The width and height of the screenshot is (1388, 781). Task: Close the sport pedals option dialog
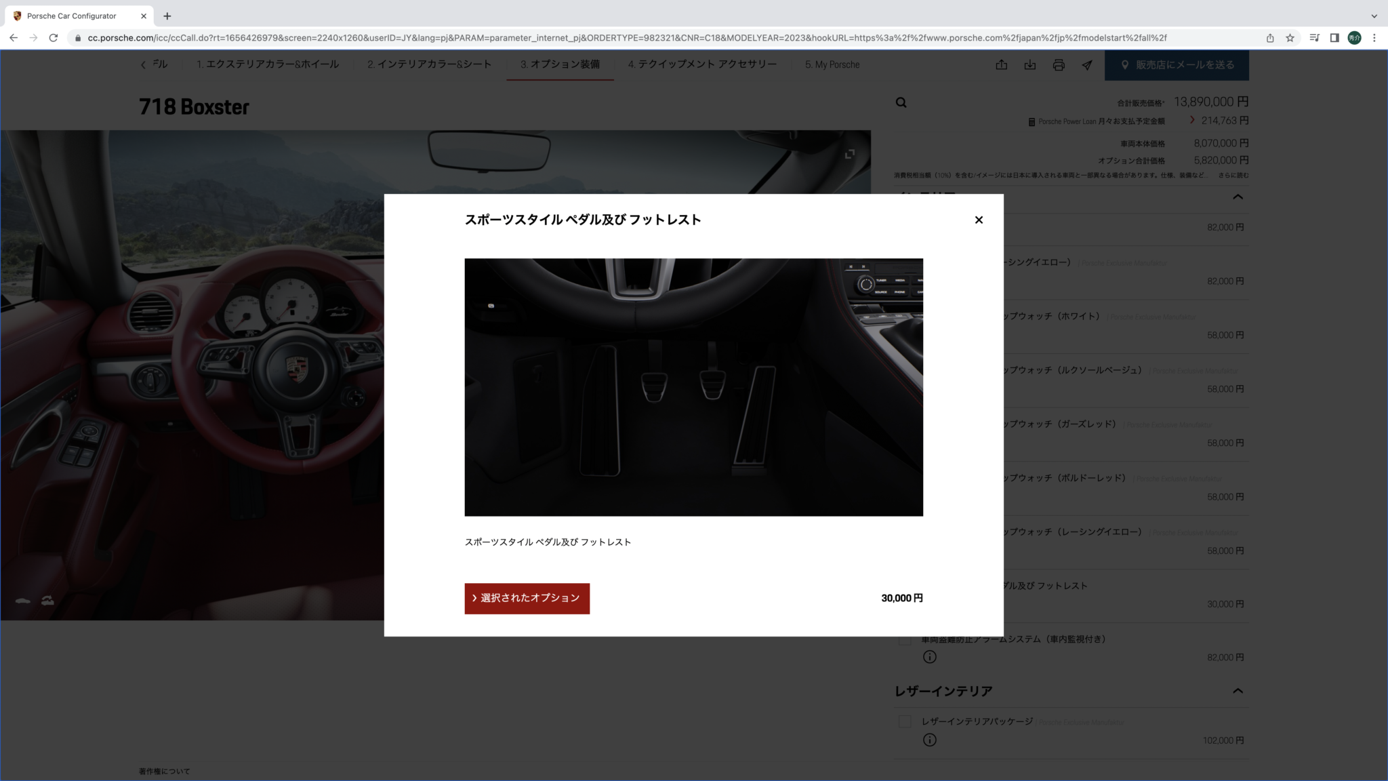(979, 220)
